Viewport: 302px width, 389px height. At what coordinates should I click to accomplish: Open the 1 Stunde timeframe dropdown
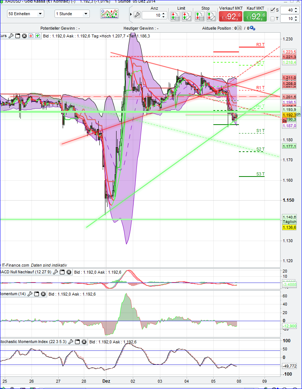pyautogui.click(x=72, y=13)
